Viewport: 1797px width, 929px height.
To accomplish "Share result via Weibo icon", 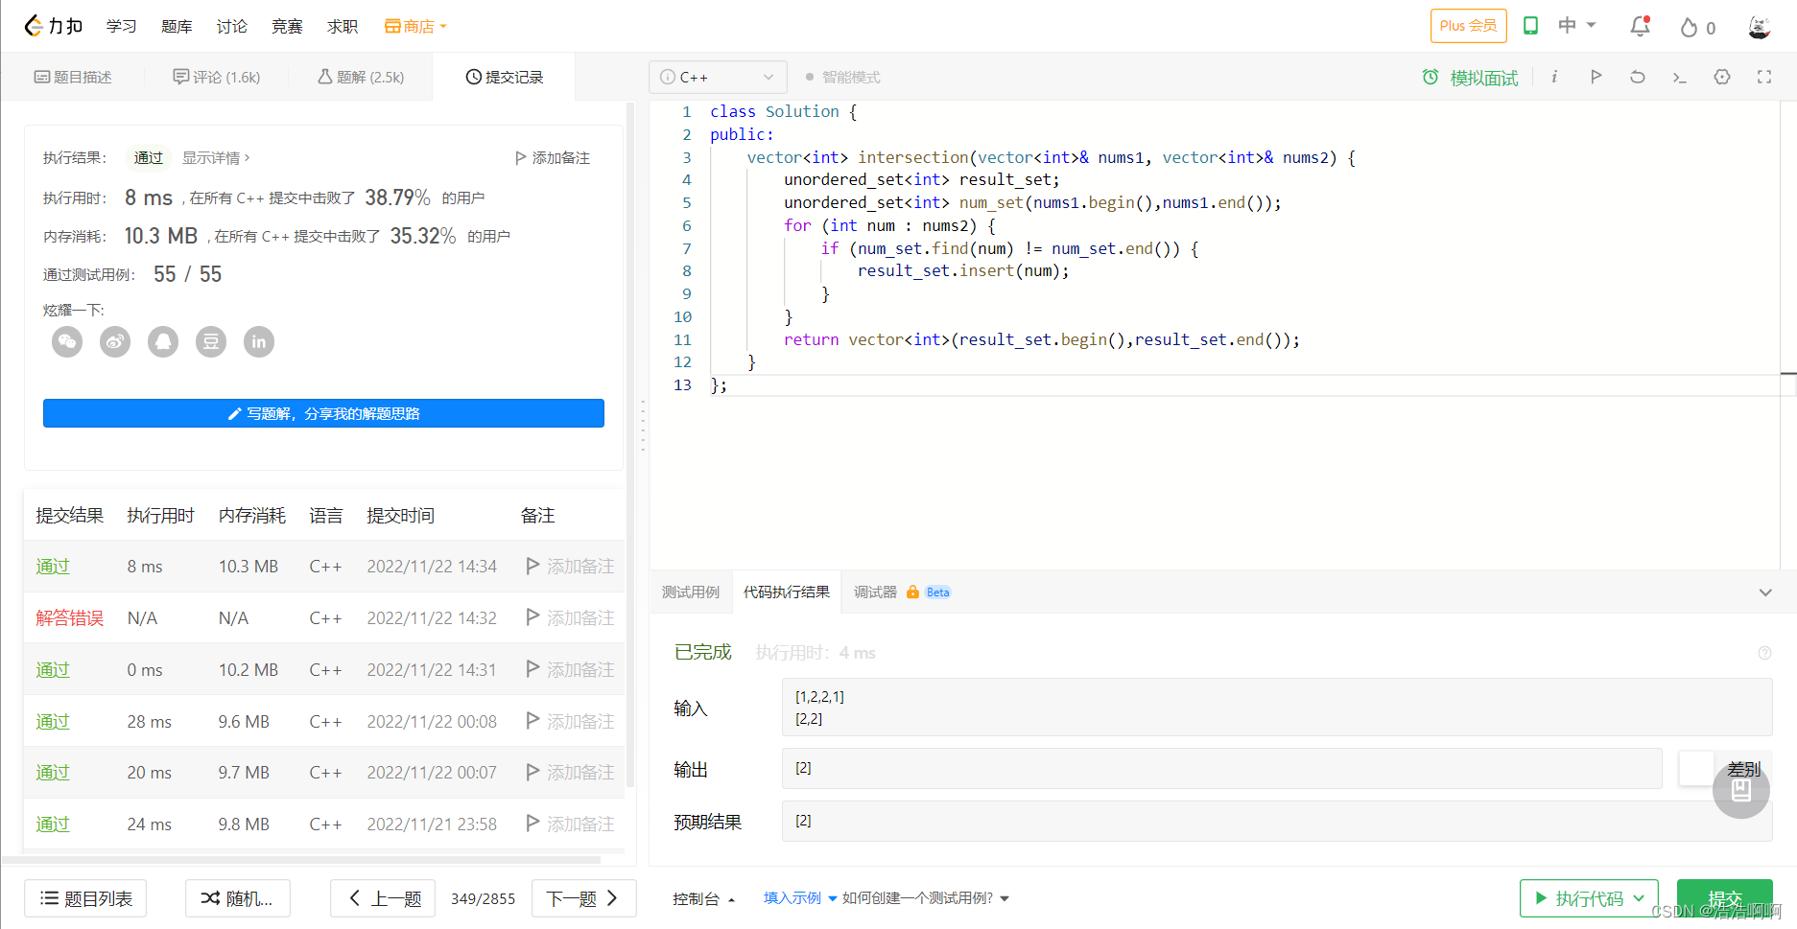I will point(115,341).
